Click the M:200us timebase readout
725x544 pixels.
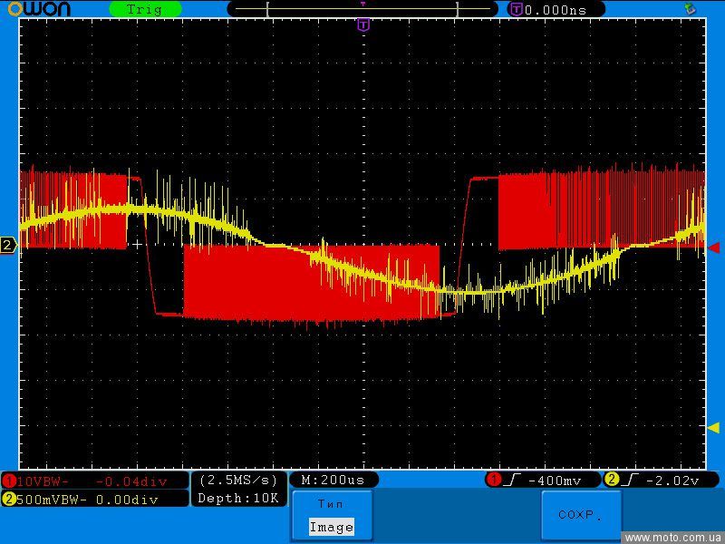pyautogui.click(x=333, y=480)
